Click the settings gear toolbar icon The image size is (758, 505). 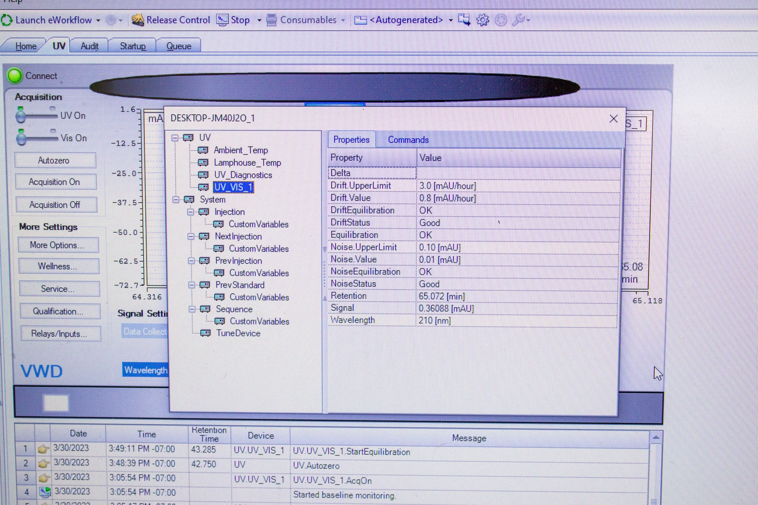tap(482, 20)
